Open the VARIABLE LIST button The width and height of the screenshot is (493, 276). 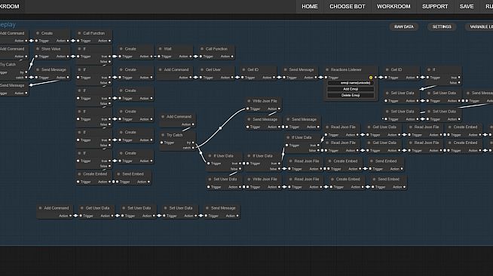click(x=480, y=26)
